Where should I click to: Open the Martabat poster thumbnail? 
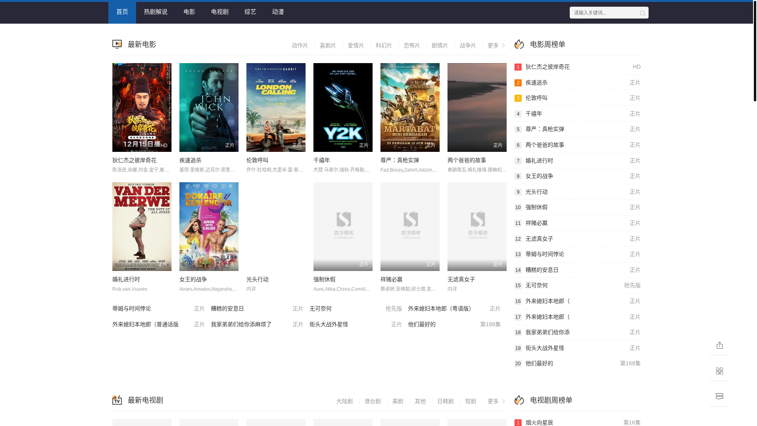coord(410,107)
